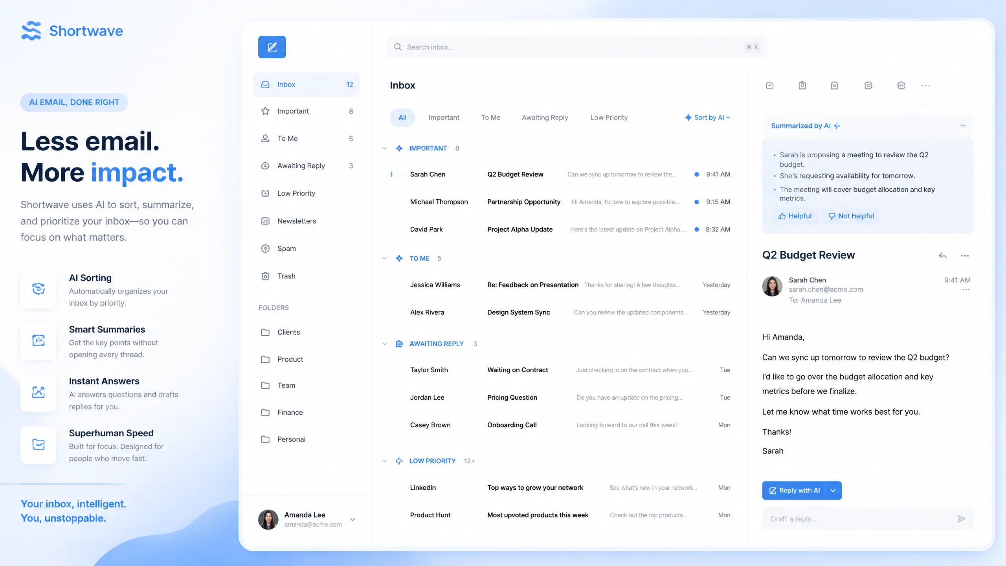This screenshot has width=1006, height=566.
Task: Click the Finance folder icon
Action: point(265,412)
